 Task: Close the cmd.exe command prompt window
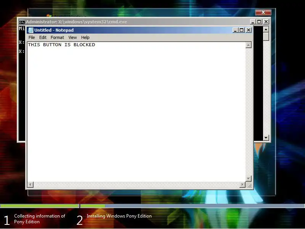coord(266,22)
